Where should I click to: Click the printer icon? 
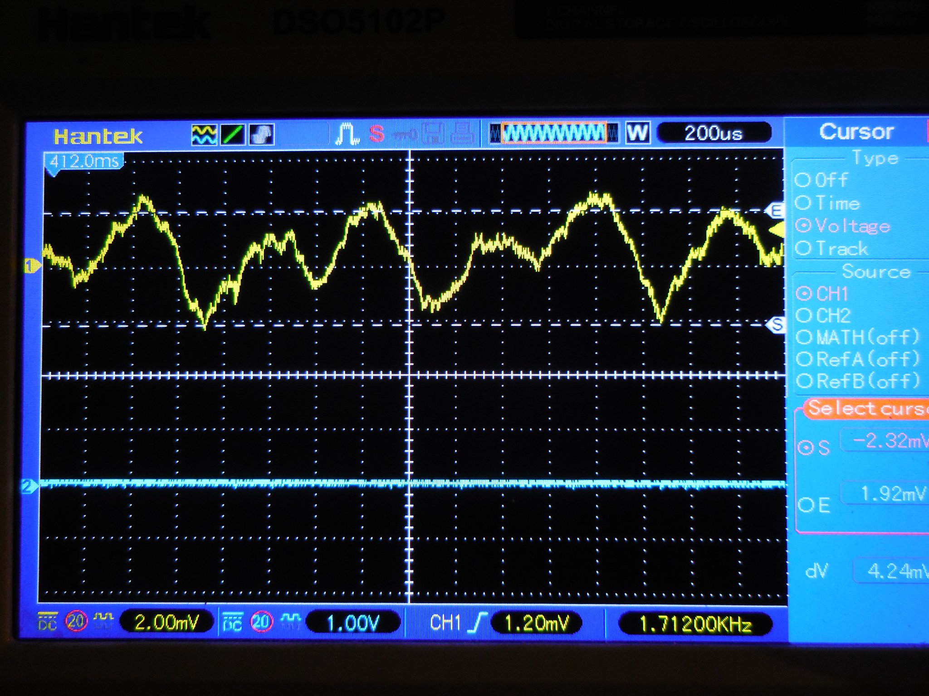(463, 134)
